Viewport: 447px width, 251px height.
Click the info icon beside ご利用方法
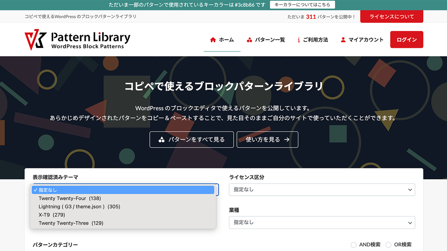pyautogui.click(x=298, y=40)
